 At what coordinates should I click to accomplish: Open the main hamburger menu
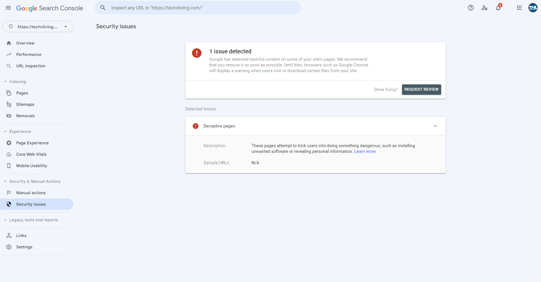point(8,8)
